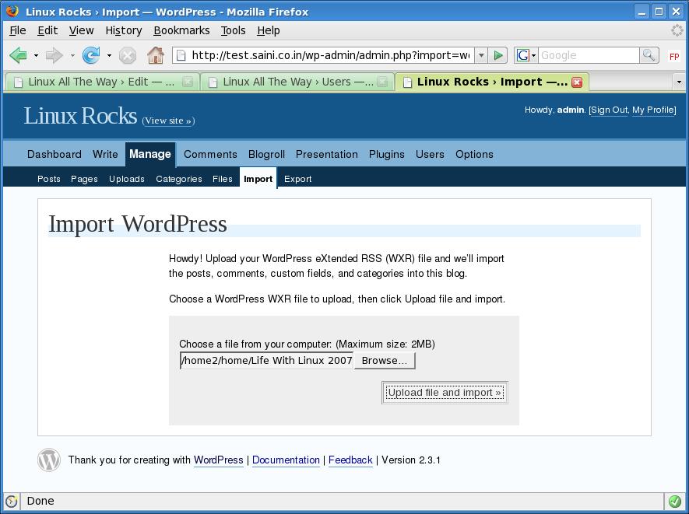Screen dimensions: 689x514
Task: Open the Uploads submenu
Action: click(127, 179)
